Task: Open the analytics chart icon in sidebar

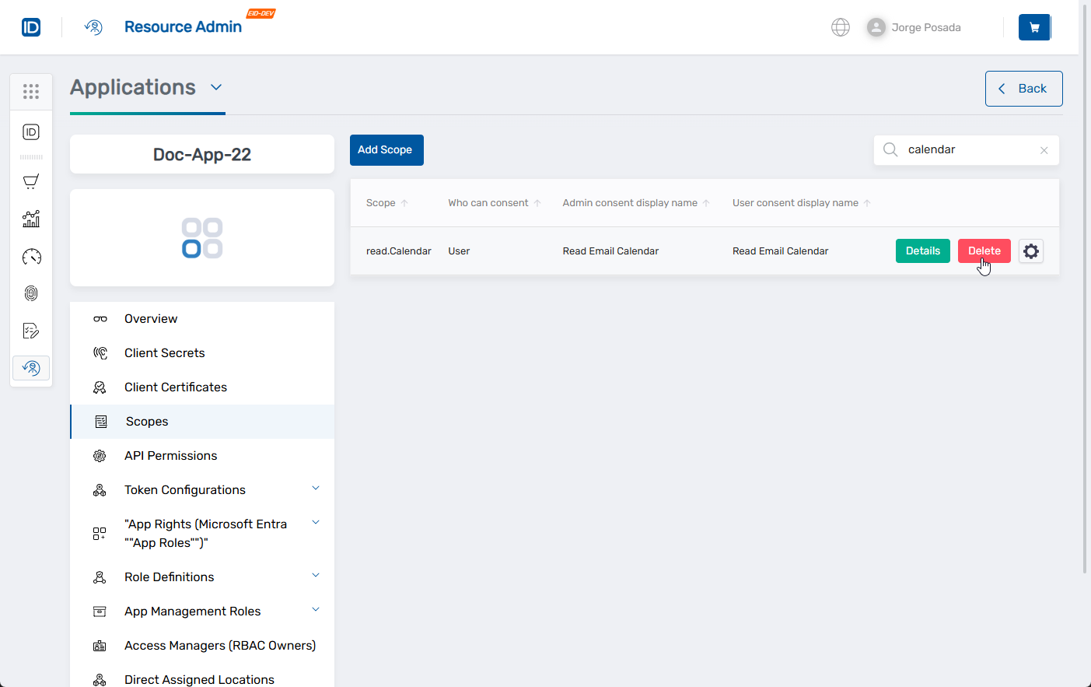Action: 31,219
